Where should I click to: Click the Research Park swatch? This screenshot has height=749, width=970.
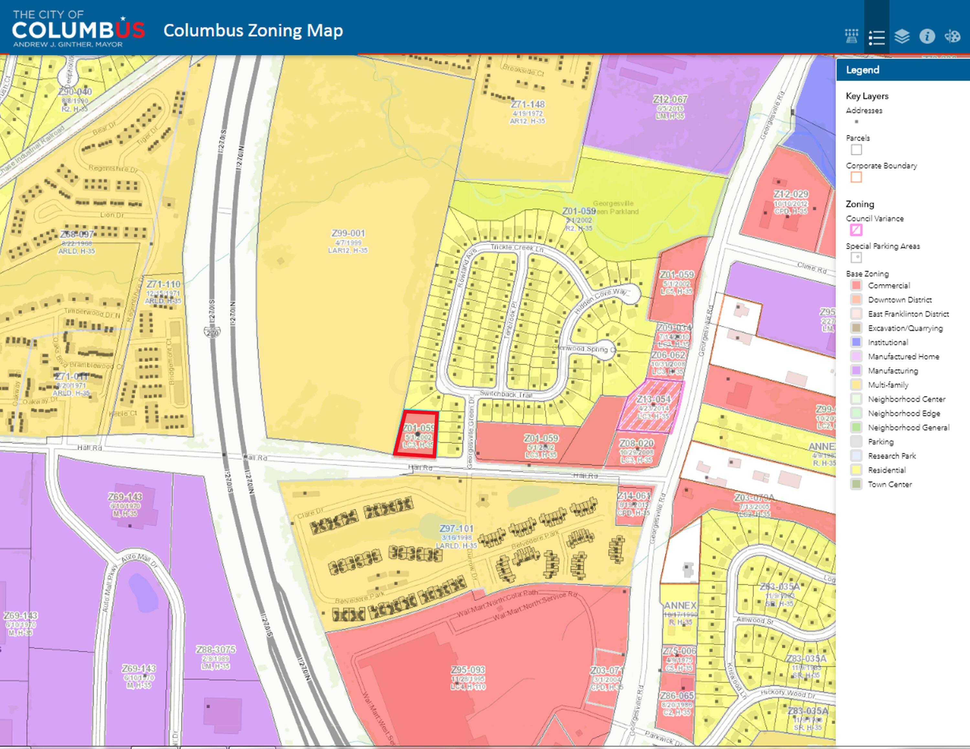[x=856, y=456]
